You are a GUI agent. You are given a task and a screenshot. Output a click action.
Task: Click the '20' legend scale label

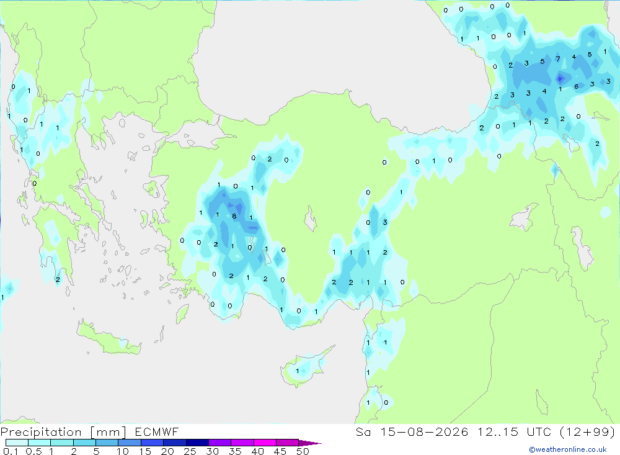167,451
